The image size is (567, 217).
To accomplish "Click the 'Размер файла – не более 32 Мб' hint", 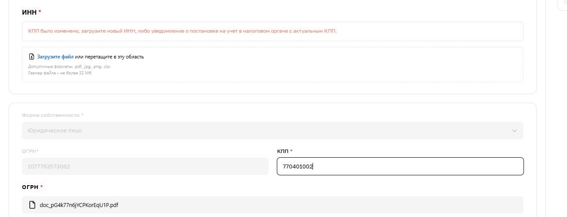I will tap(59, 73).
